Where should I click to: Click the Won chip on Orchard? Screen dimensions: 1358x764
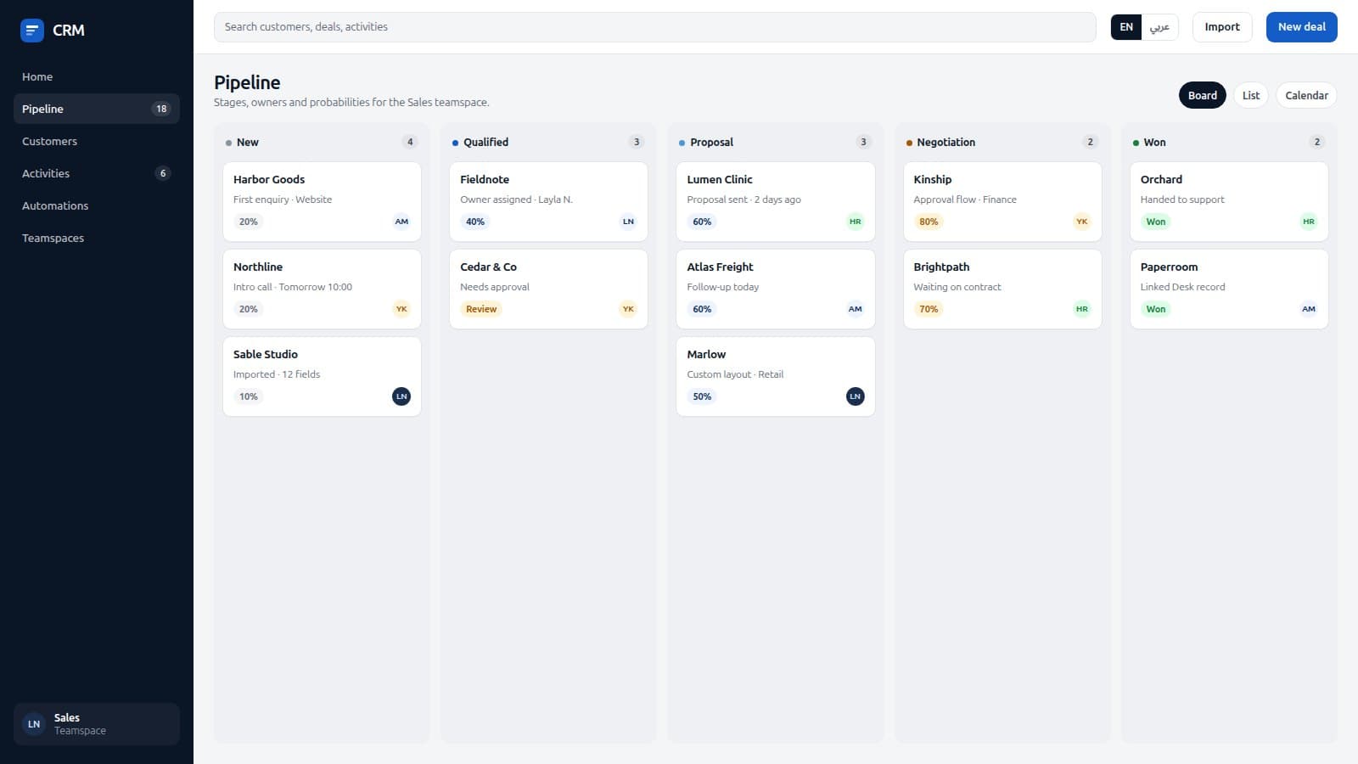tap(1156, 222)
